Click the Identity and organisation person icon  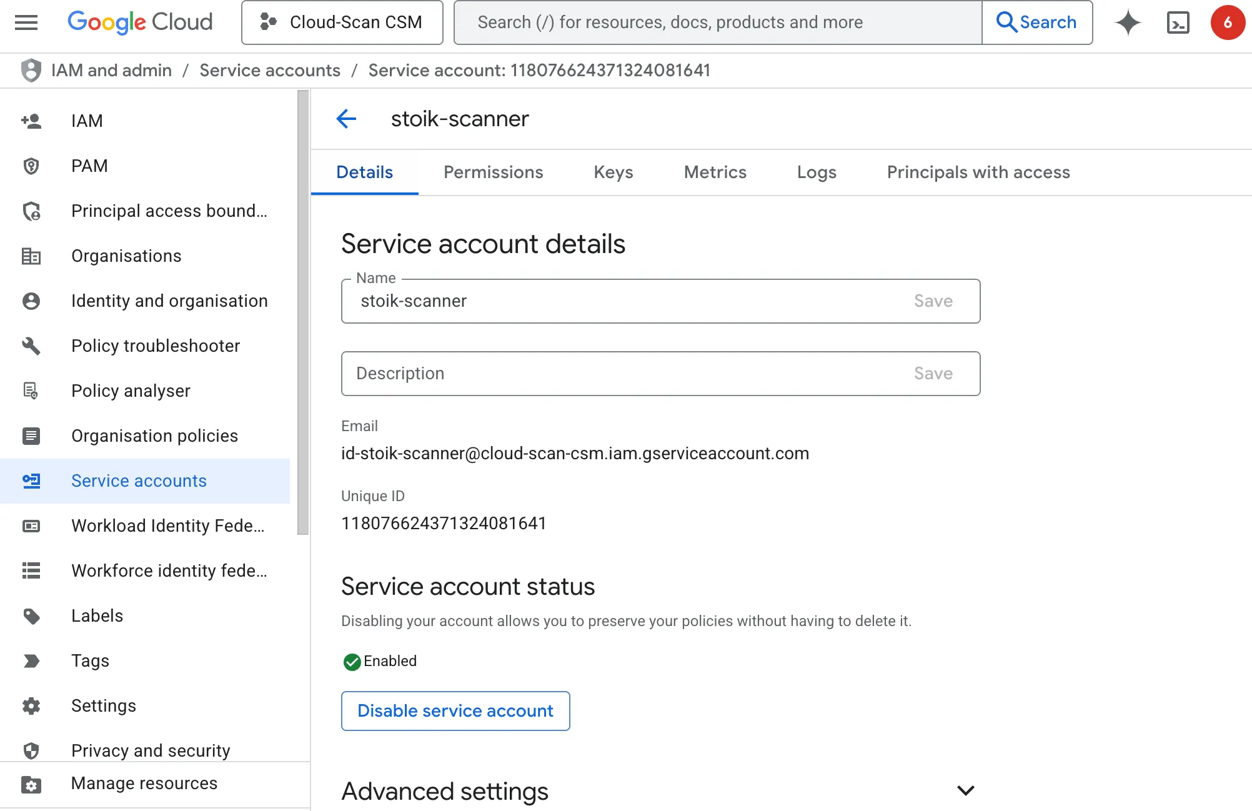[x=31, y=301]
